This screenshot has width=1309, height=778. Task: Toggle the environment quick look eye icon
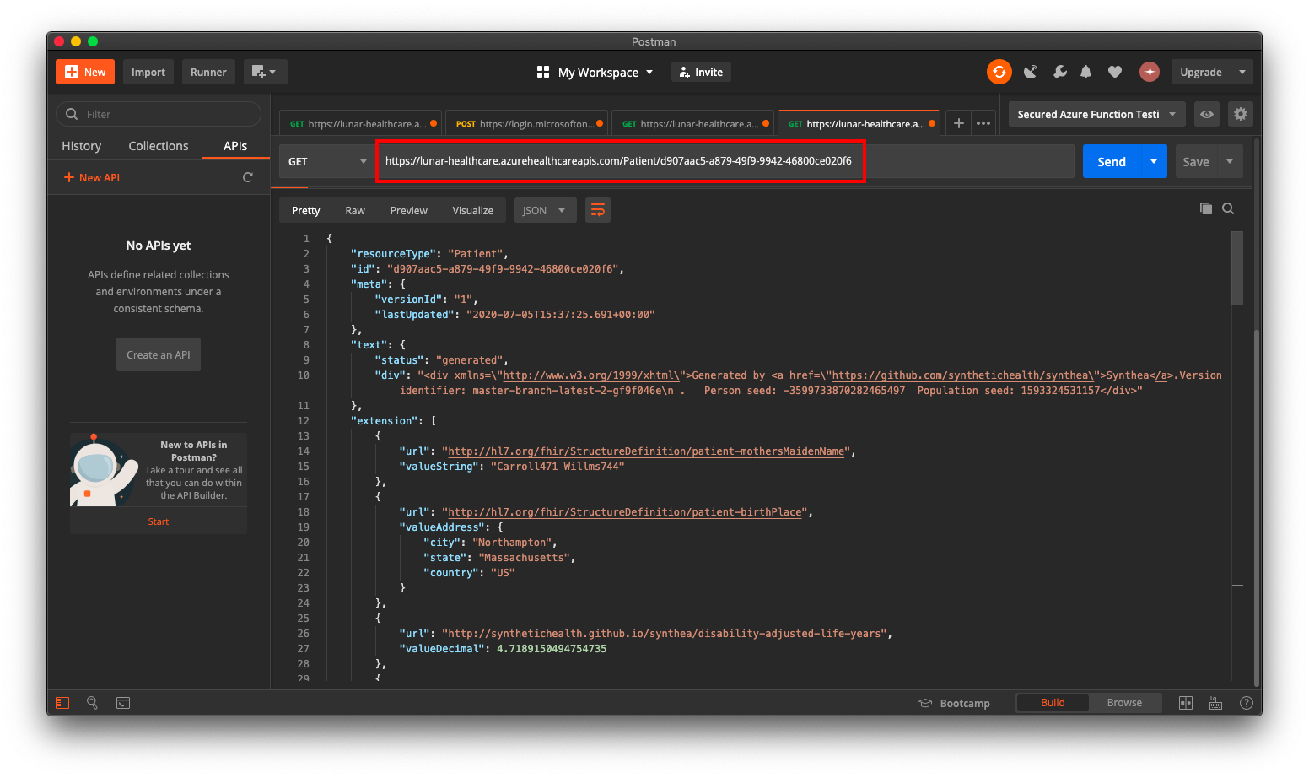[1206, 114]
